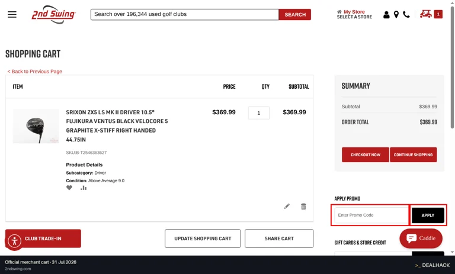Click the DEALHACK label in bottom bar
Screen dimensions: 455x274
[x=432, y=265]
